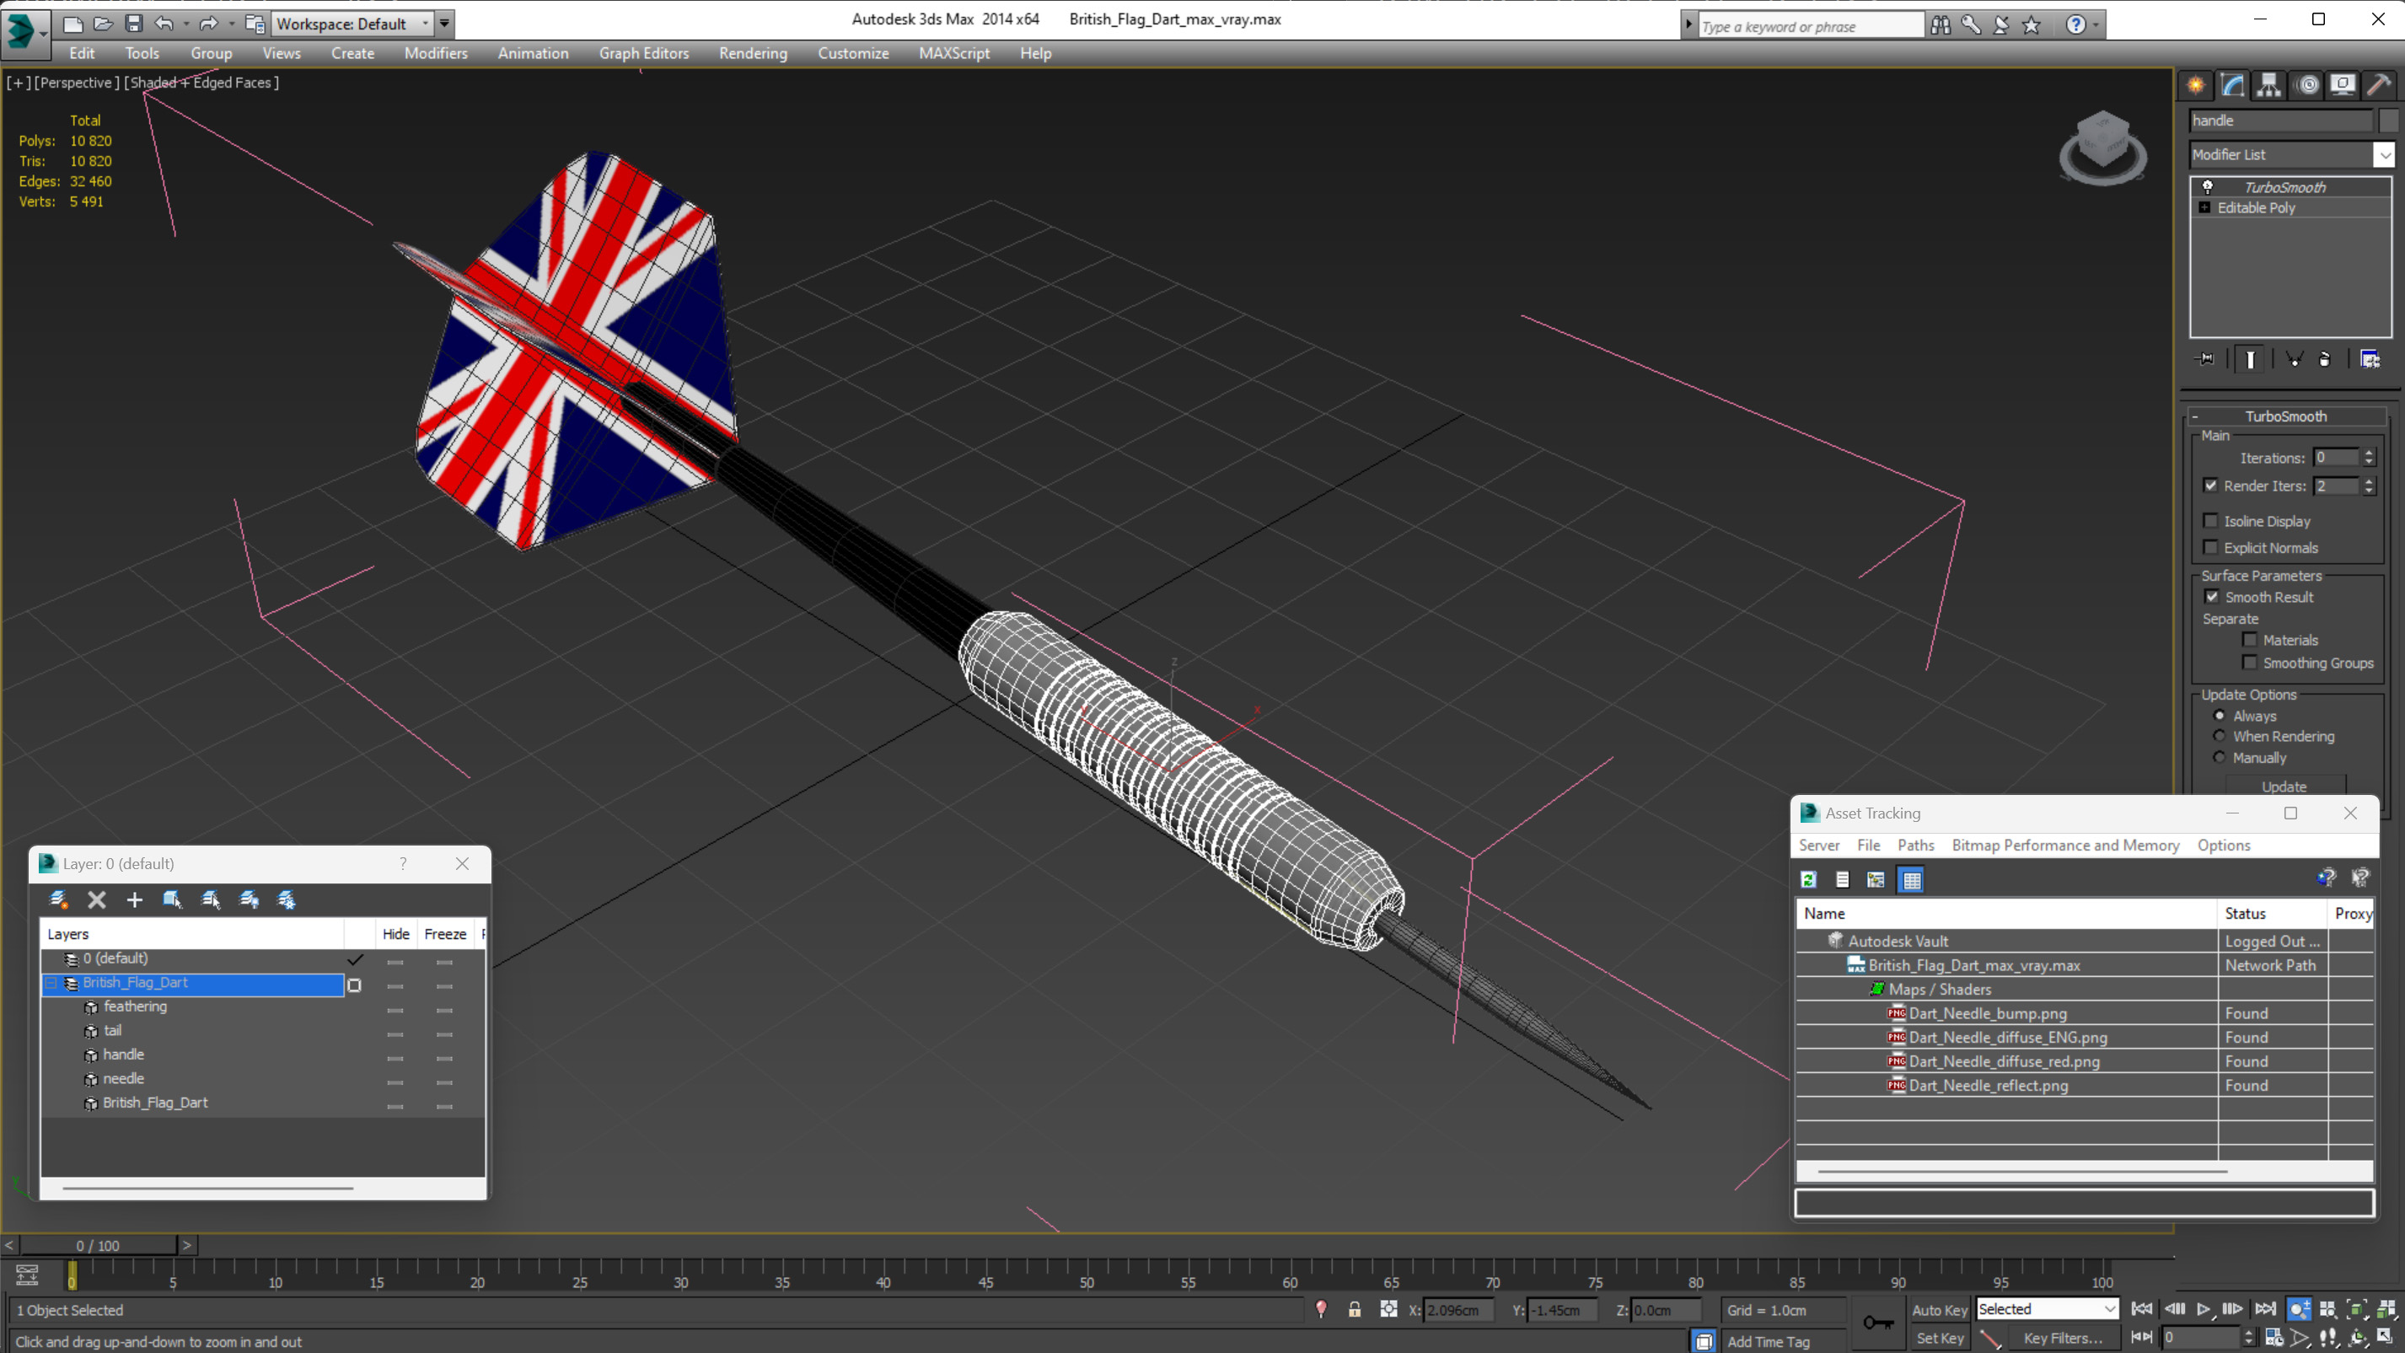Open the Workspace Default dropdown

click(352, 24)
